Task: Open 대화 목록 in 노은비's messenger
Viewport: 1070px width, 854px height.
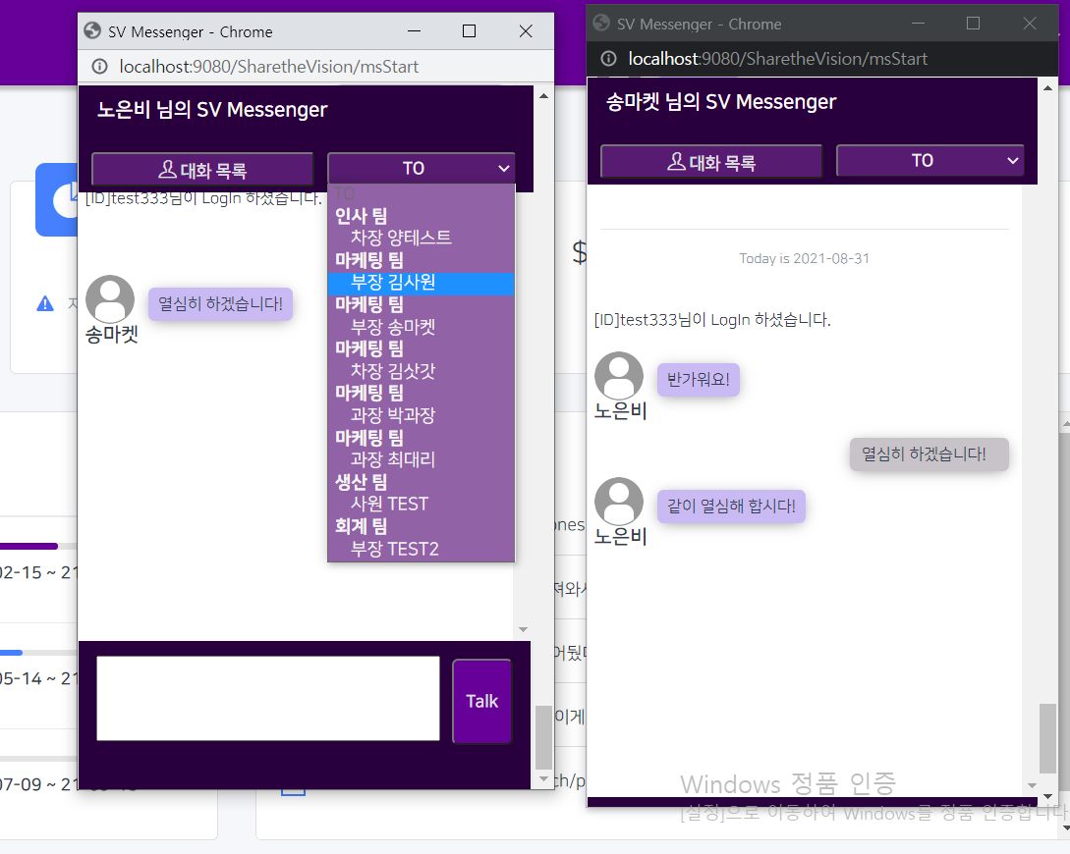Action: click(x=202, y=170)
